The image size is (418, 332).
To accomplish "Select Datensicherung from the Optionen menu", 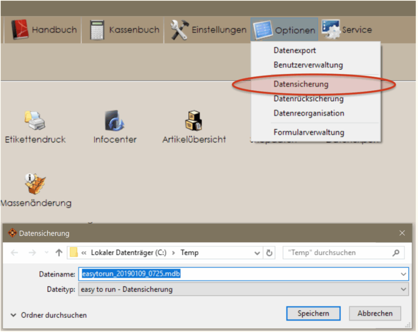I will pos(301,85).
